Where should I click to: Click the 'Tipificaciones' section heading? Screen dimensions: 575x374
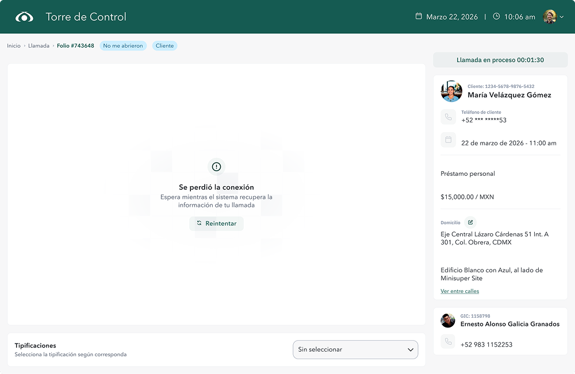point(35,345)
